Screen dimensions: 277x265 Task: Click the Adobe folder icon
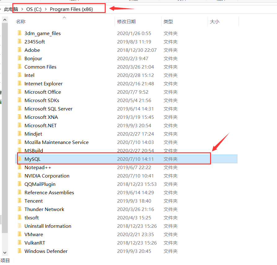click(x=20, y=50)
